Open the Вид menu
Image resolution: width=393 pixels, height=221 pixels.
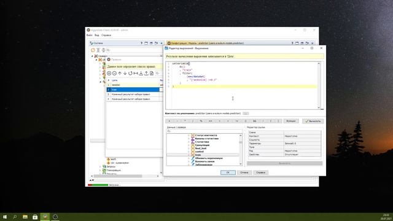97,36
